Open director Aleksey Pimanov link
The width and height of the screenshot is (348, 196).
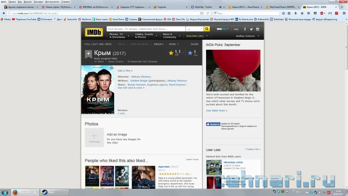click(141, 77)
